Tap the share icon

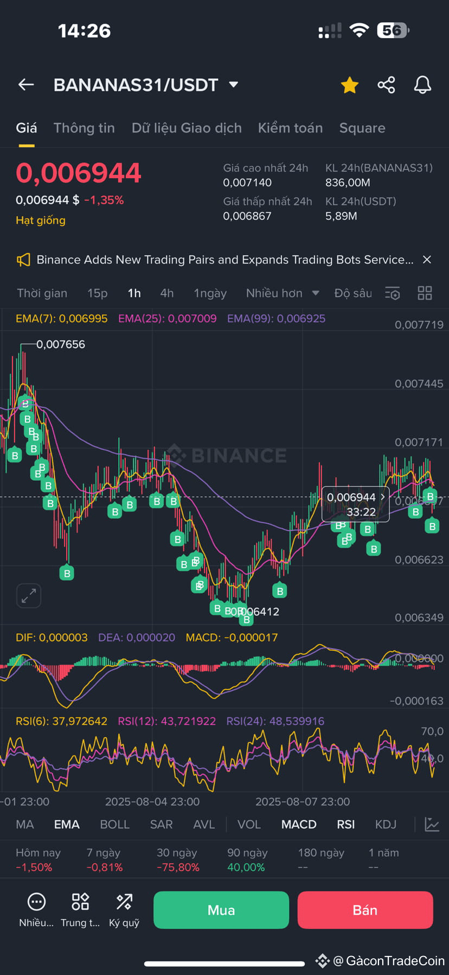click(x=386, y=85)
